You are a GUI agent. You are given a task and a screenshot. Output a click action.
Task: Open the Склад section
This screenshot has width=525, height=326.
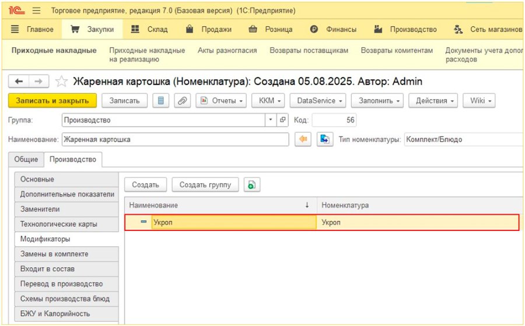(x=157, y=30)
